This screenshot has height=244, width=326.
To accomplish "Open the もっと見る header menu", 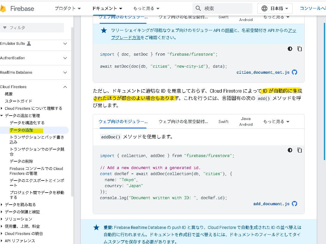I will (x=146, y=8).
